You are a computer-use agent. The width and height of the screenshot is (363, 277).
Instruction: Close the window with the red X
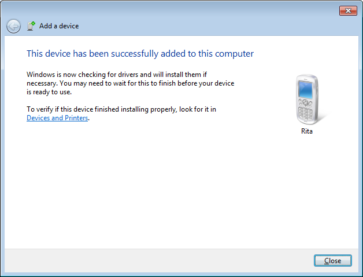pyautogui.click(x=348, y=10)
